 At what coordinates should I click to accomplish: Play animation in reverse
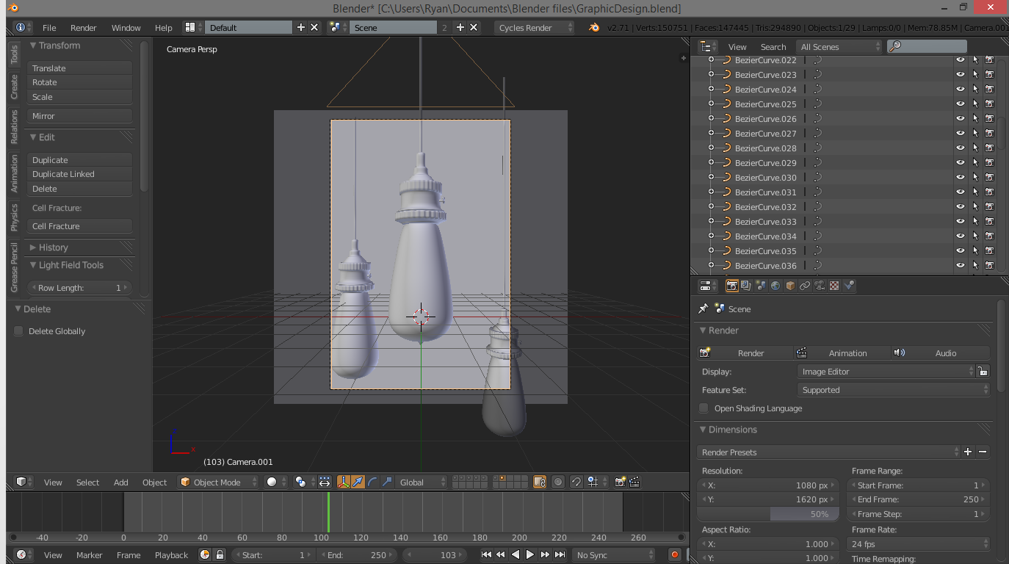click(x=516, y=555)
